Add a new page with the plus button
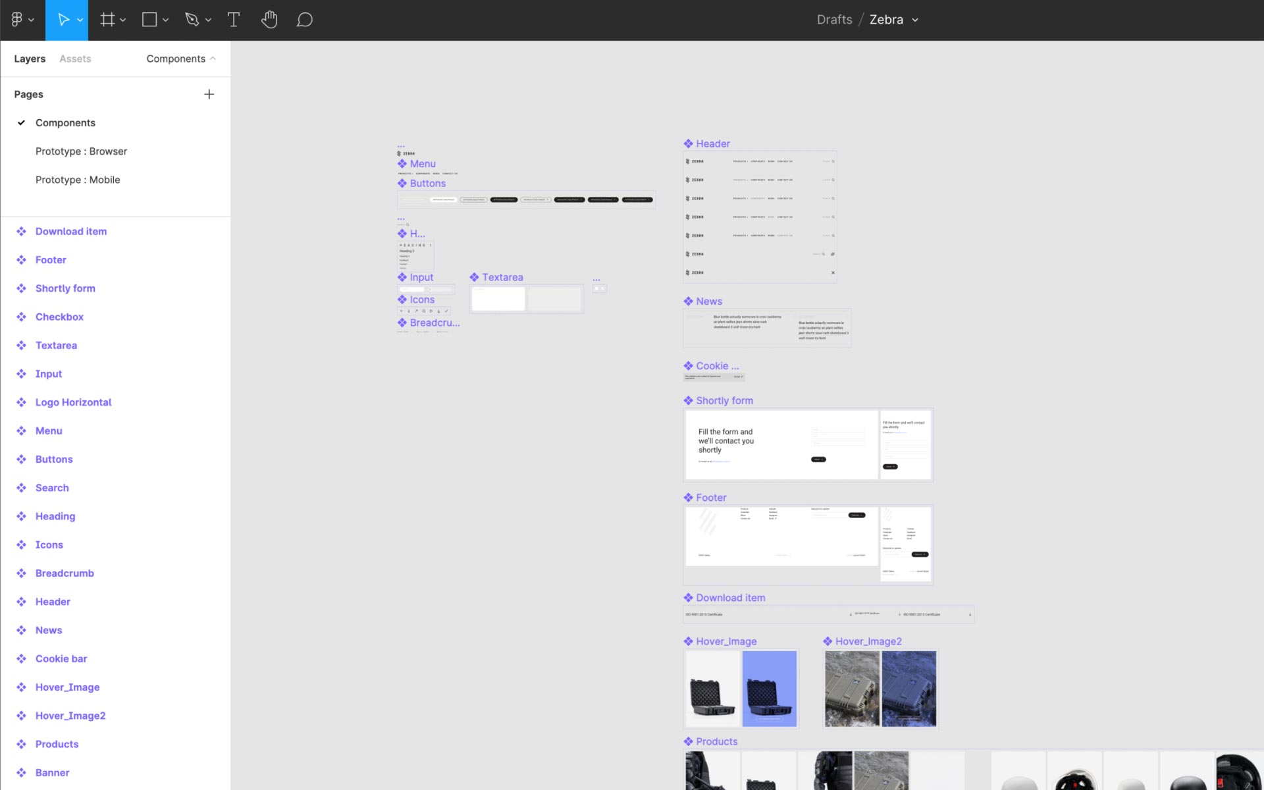This screenshot has width=1264, height=790. pyautogui.click(x=209, y=93)
